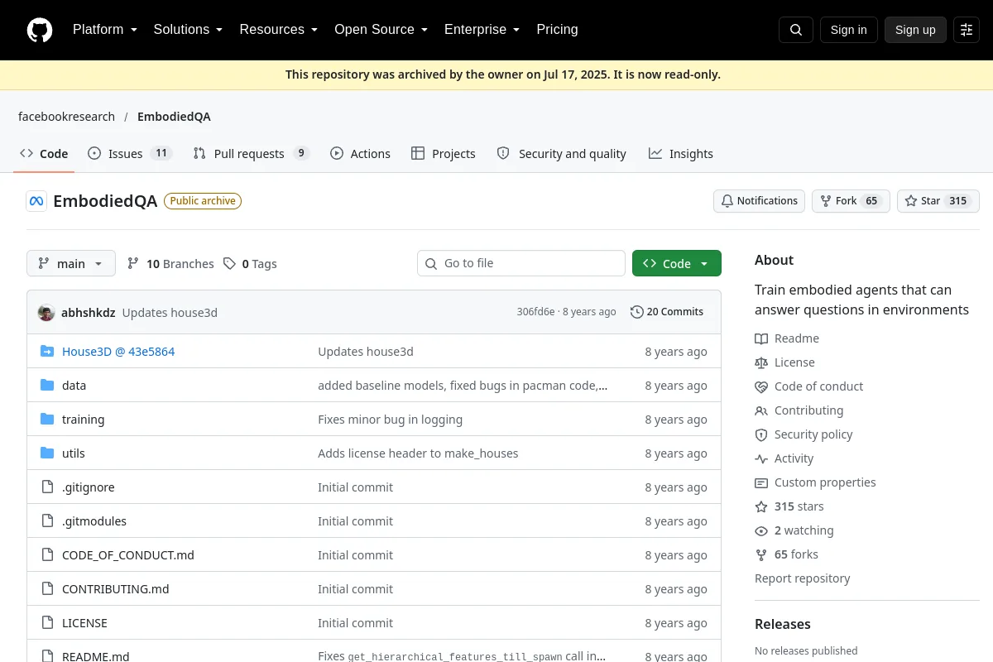Click the GitHub logo icon
The height and width of the screenshot is (662, 993).
(x=39, y=30)
